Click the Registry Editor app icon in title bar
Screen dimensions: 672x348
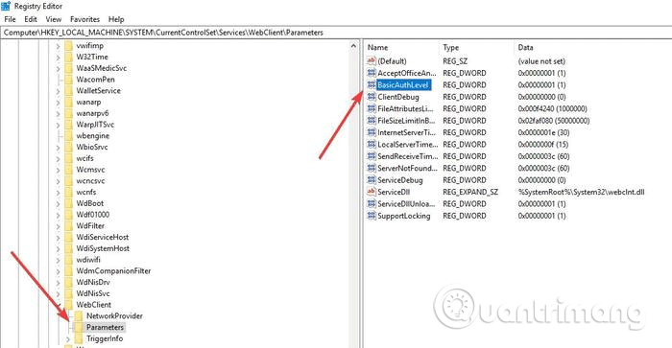pos(6,6)
